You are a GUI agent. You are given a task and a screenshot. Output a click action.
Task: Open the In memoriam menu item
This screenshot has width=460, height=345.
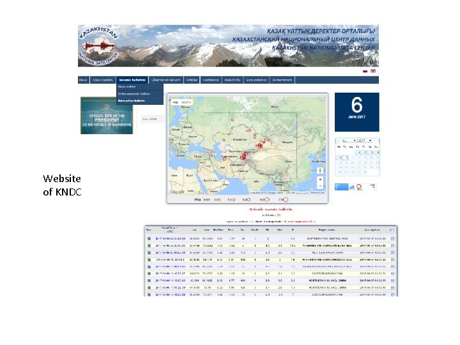(x=282, y=80)
